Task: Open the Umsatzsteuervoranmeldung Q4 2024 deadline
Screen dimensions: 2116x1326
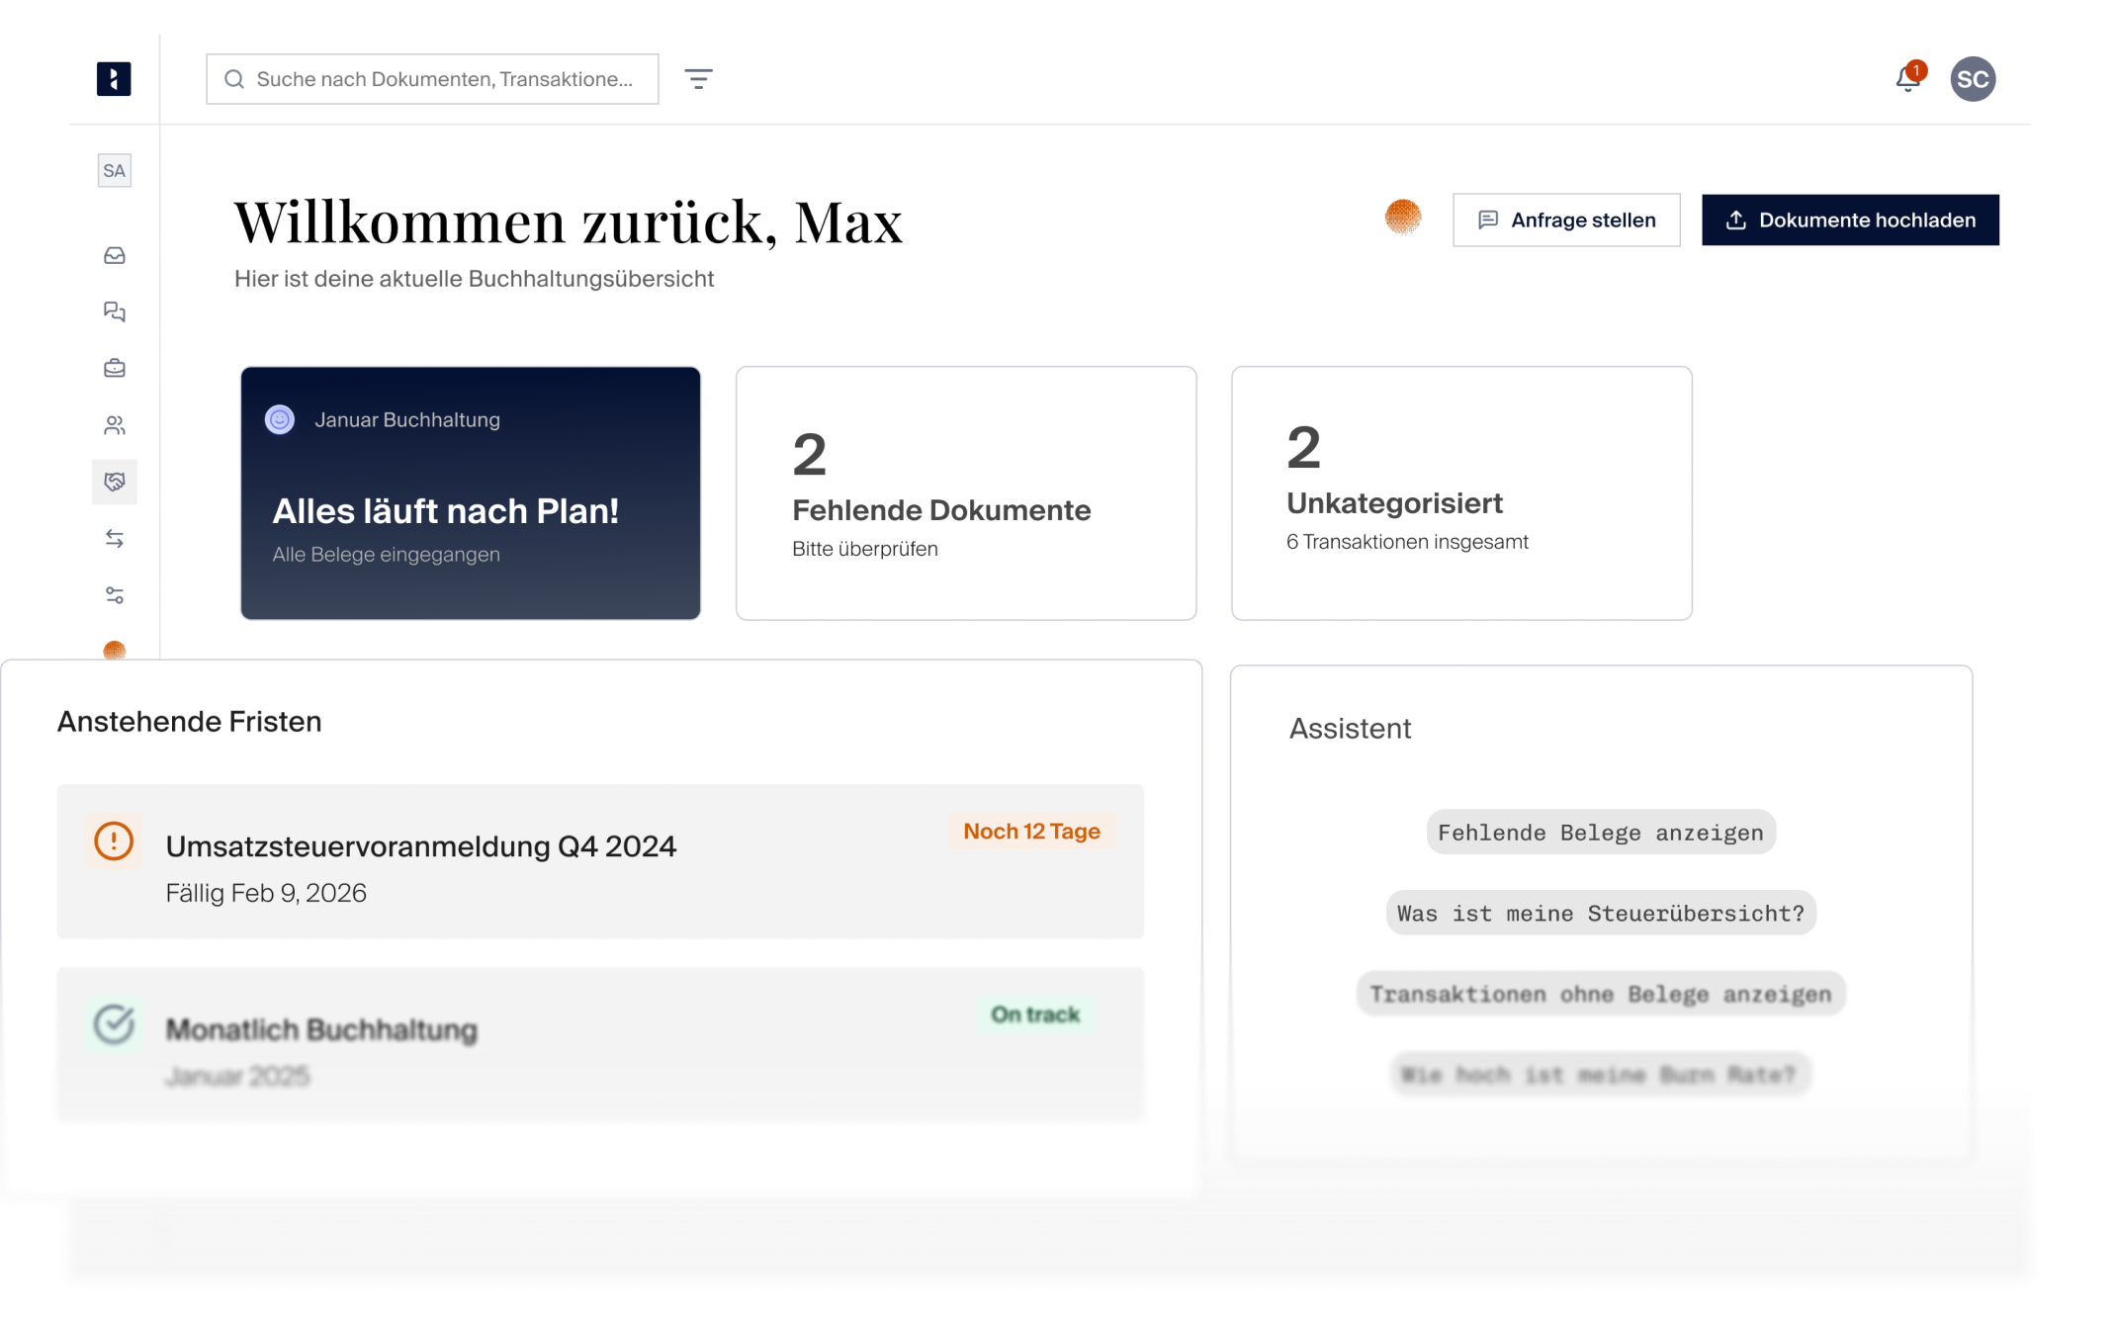Action: coord(599,861)
